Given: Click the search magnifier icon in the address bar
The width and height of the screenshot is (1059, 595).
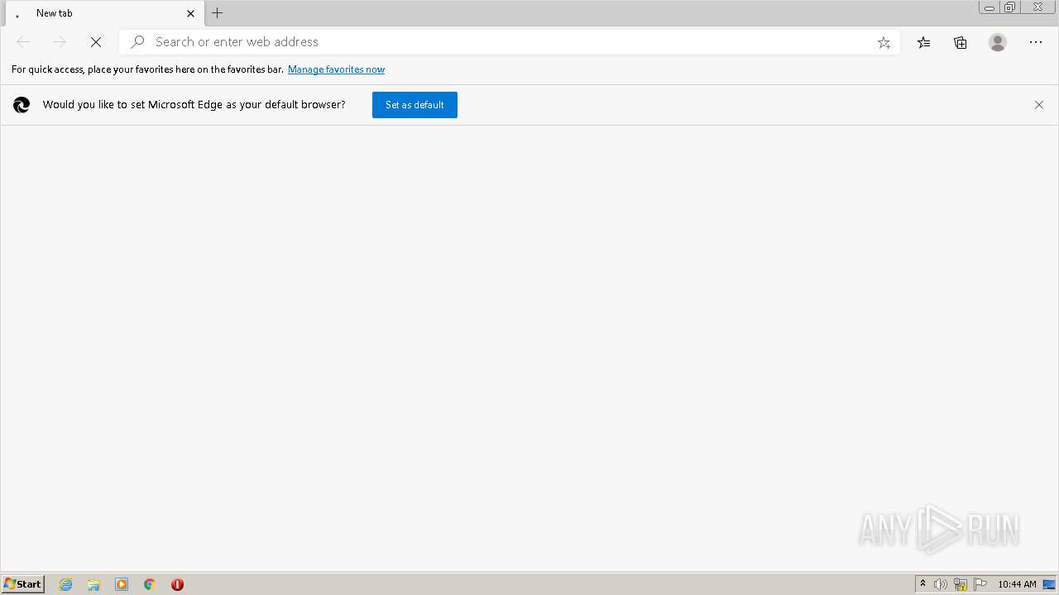Looking at the screenshot, I should point(138,42).
